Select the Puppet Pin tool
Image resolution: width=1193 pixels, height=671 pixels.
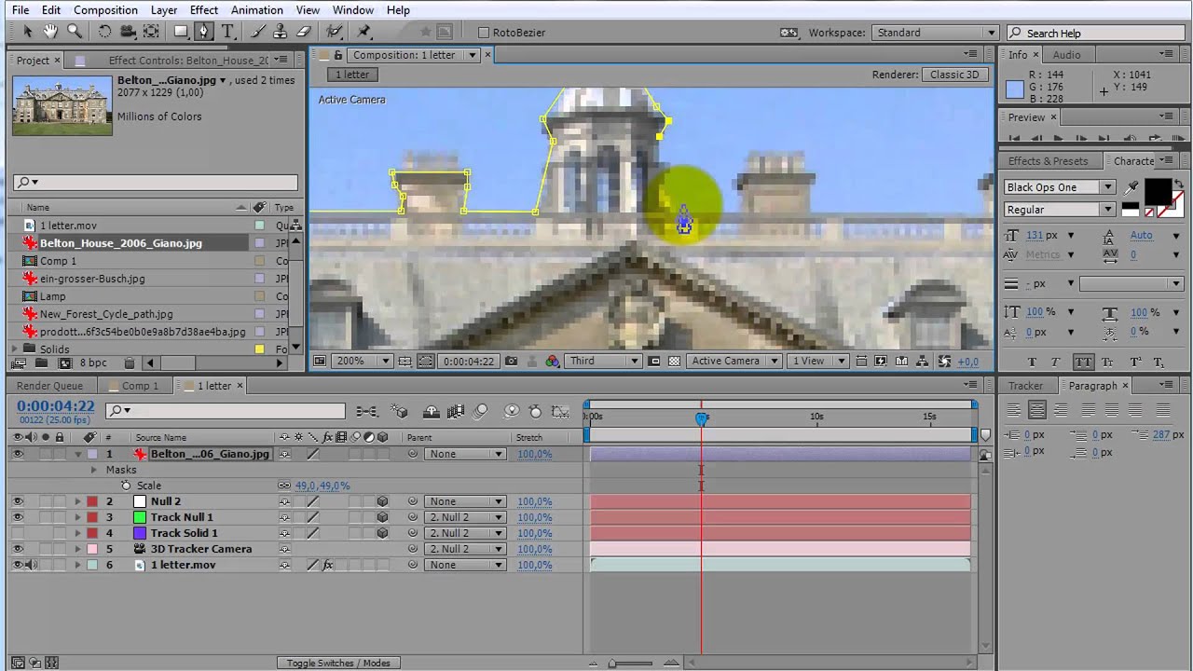coord(364,32)
